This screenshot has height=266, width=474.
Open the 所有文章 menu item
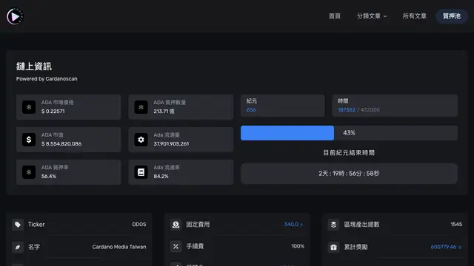414,16
